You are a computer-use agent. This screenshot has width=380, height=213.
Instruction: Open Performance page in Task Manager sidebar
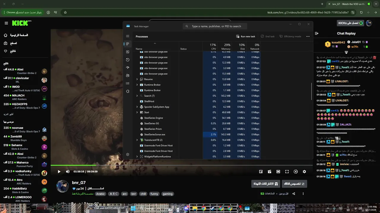pos(128,52)
